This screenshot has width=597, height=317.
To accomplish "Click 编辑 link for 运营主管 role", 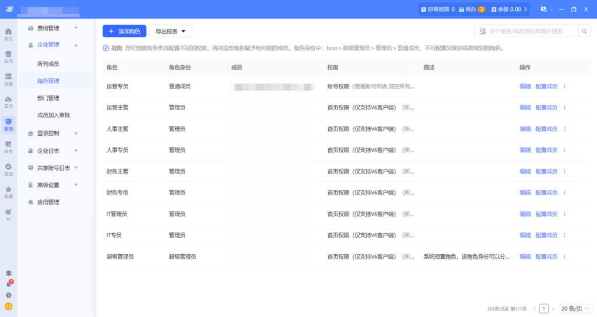I will 525,107.
